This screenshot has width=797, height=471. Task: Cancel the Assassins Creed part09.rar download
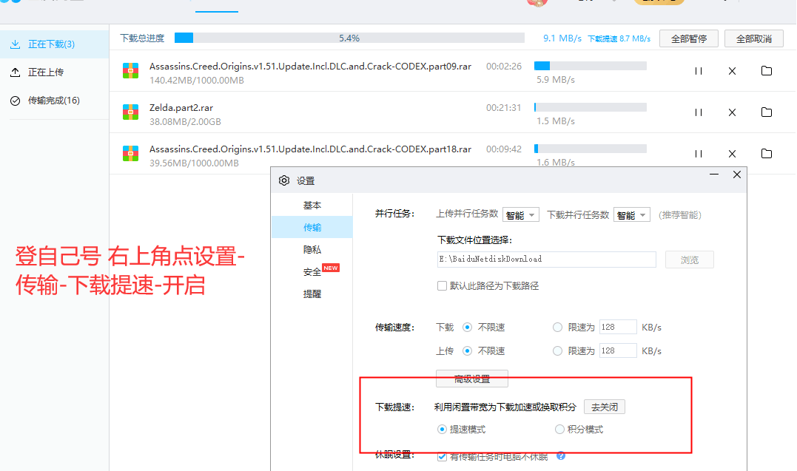[x=732, y=71]
